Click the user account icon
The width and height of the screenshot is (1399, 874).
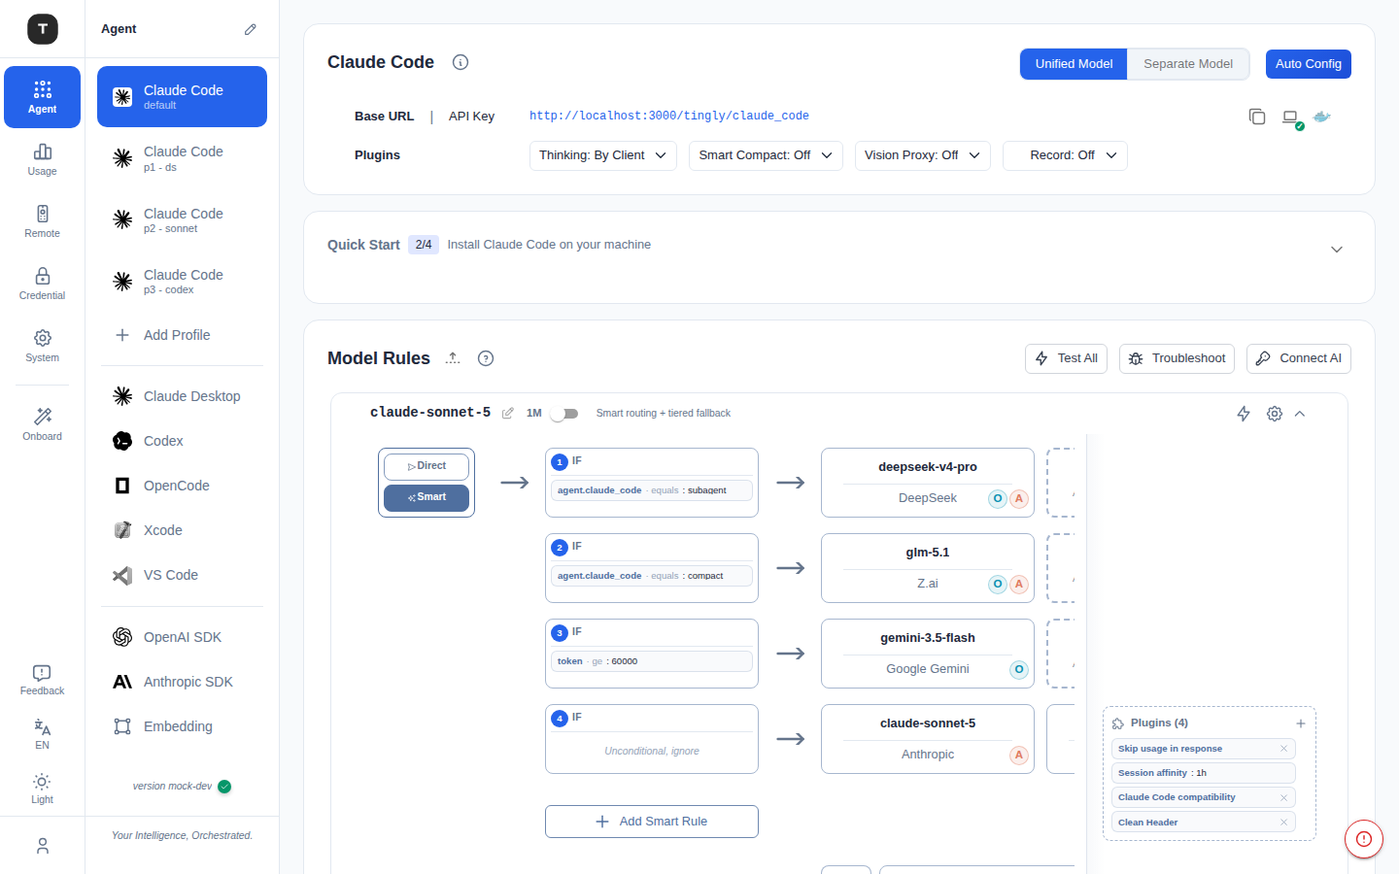pos(42,846)
